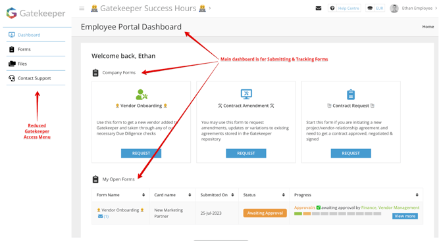The height and width of the screenshot is (241, 441).
Task: Sort table by Progress column arrows
Action: coord(417,195)
